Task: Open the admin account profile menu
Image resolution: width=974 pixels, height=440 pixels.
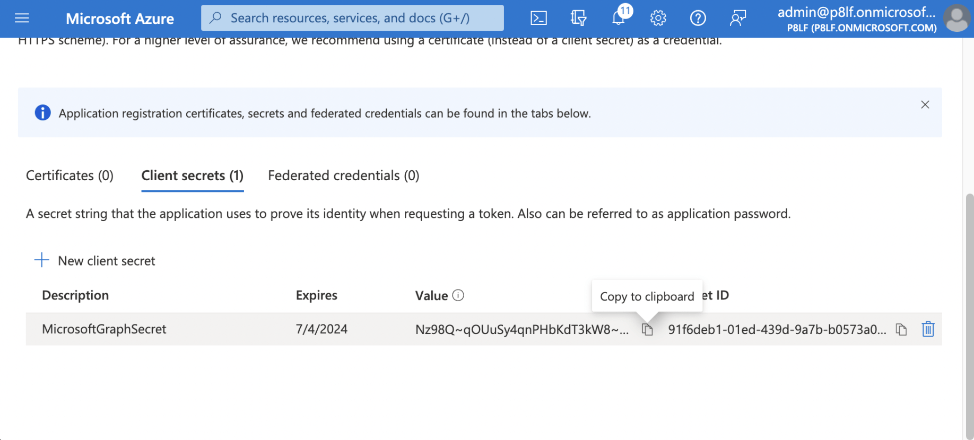Action: [x=956, y=19]
